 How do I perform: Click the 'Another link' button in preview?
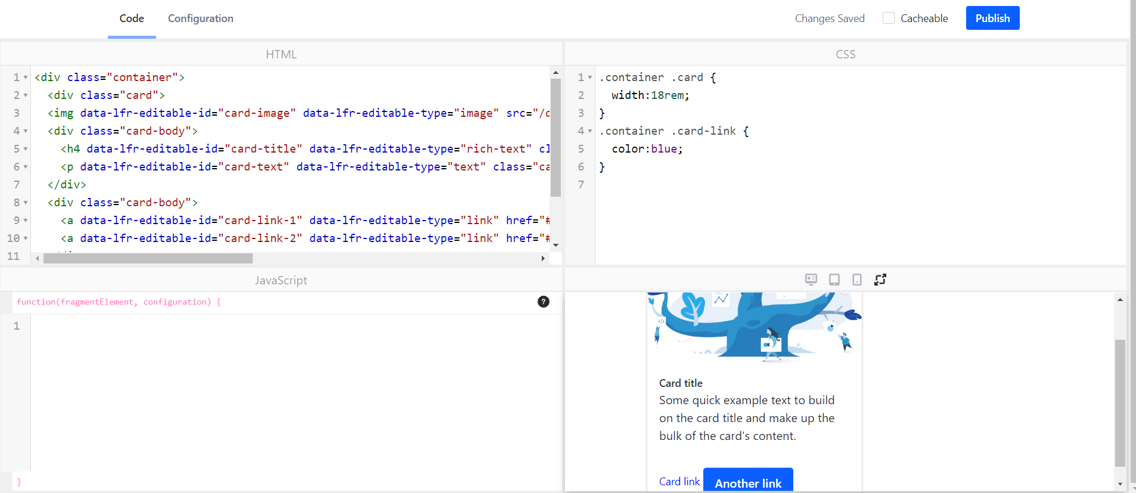click(748, 480)
